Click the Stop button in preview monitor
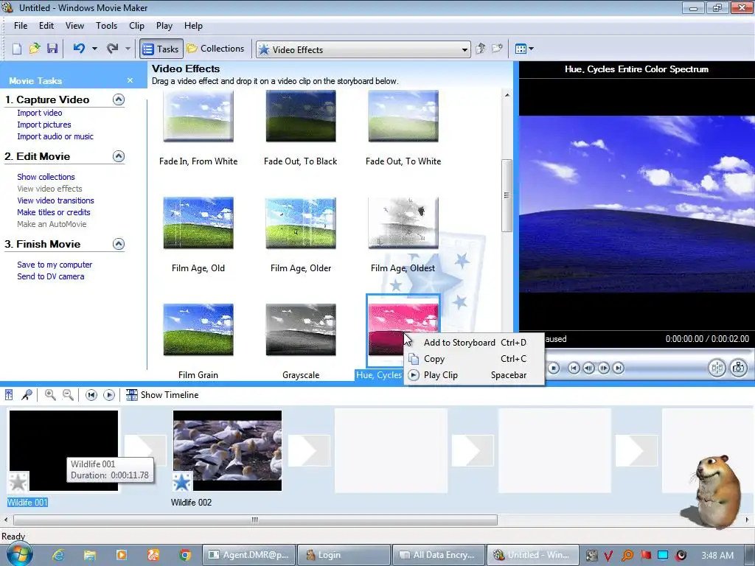This screenshot has height=566, width=755. (554, 368)
